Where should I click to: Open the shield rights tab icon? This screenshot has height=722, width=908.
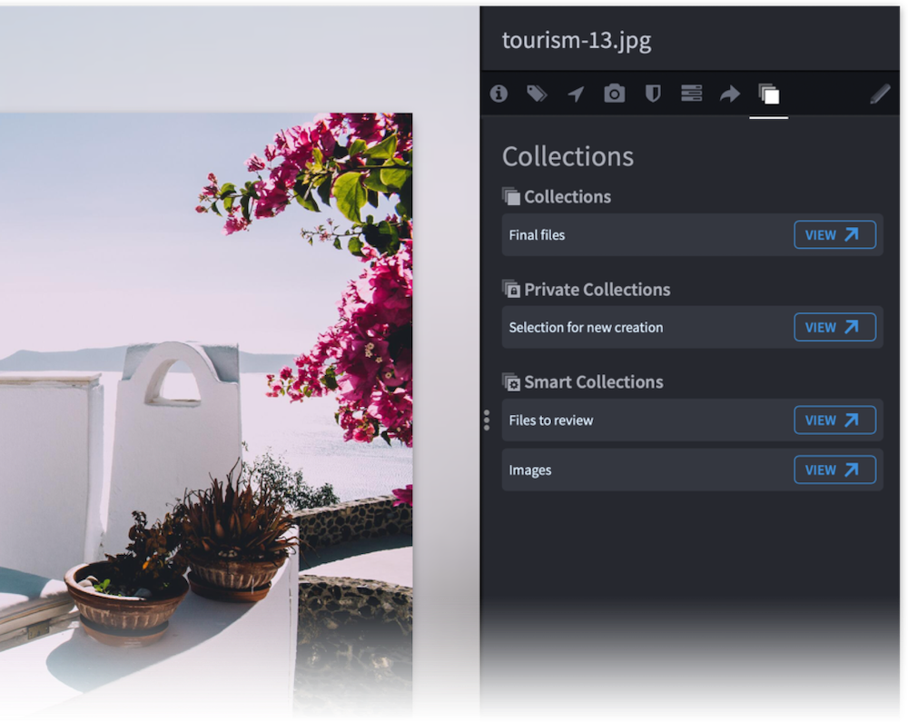[653, 94]
